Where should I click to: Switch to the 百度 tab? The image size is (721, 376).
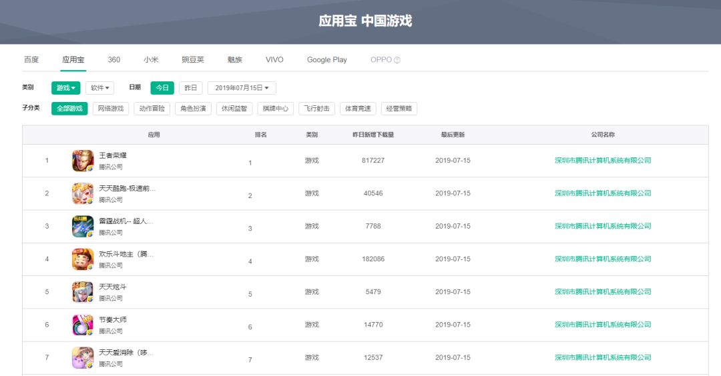click(31, 60)
